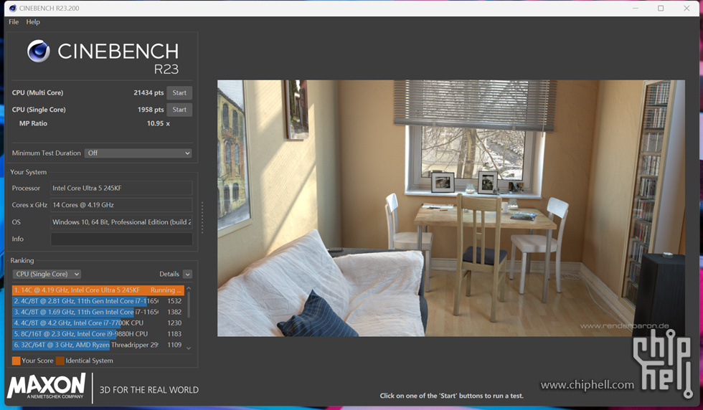Image resolution: width=703 pixels, height=410 pixels.
Task: Click the empty Info input field
Action: coord(121,239)
